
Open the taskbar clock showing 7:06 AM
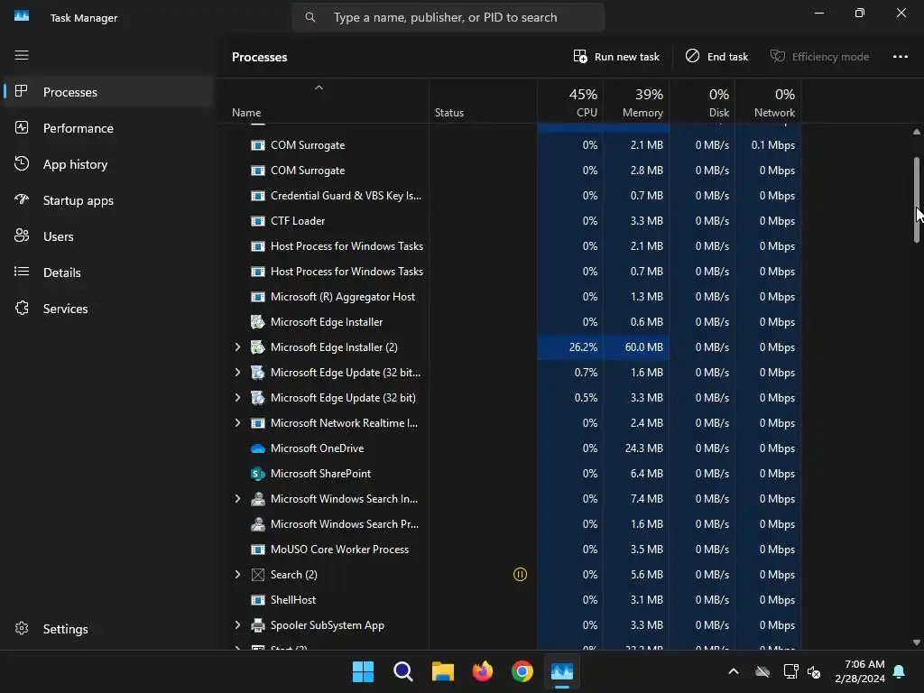(860, 671)
